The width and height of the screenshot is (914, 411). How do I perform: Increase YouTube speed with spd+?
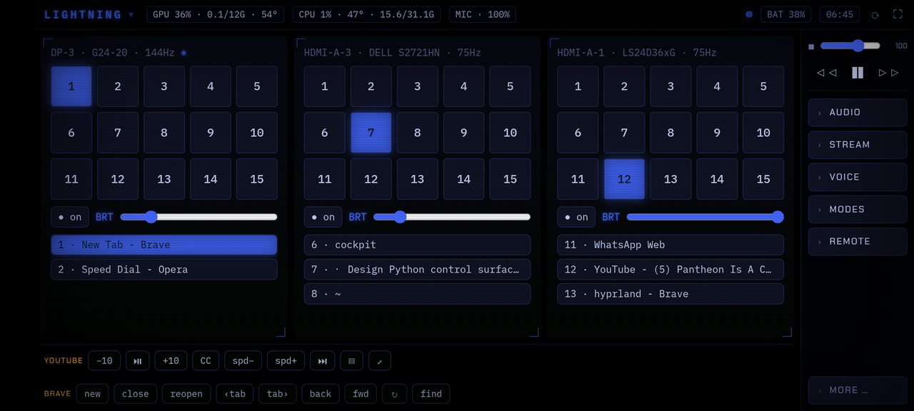(x=286, y=360)
